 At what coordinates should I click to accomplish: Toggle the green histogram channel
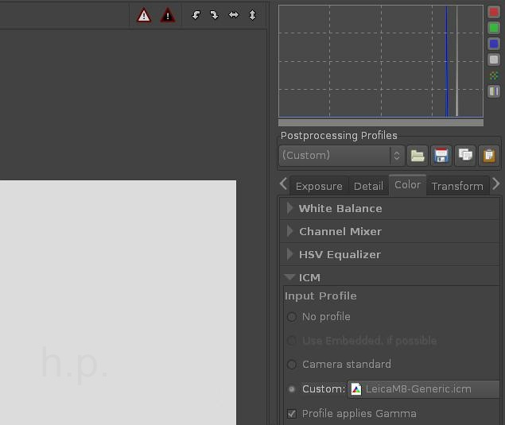pos(494,28)
